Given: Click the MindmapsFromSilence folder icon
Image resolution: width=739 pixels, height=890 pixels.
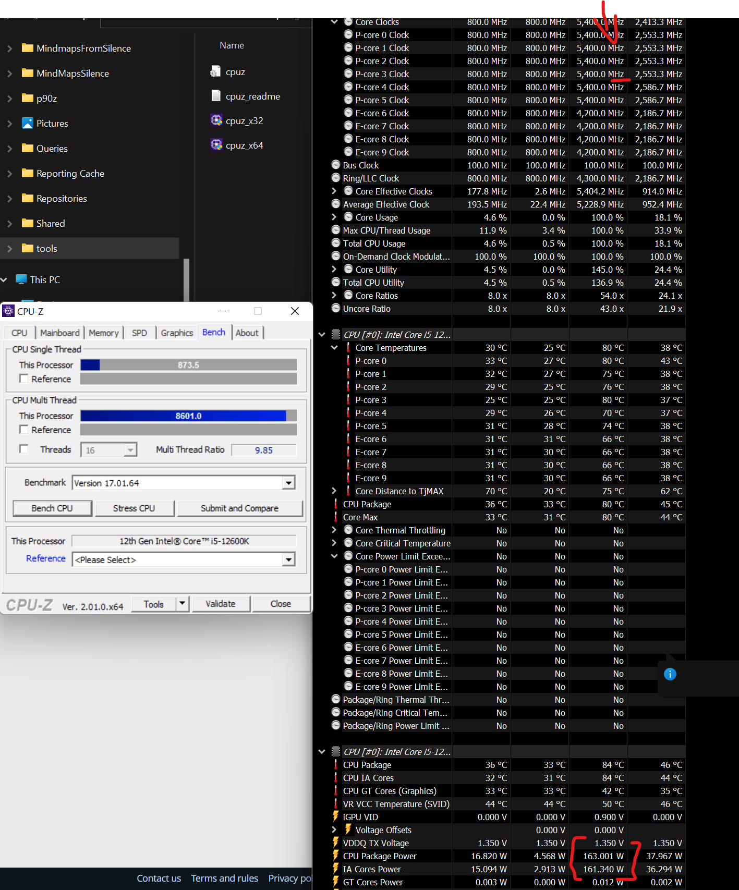Looking at the screenshot, I should pyautogui.click(x=28, y=48).
